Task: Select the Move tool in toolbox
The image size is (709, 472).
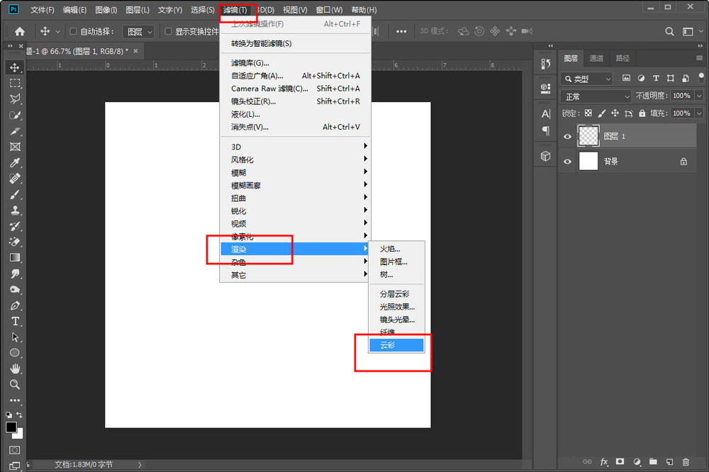Action: (14, 68)
